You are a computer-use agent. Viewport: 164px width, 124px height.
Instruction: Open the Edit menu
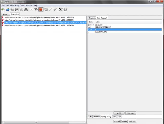7,5
